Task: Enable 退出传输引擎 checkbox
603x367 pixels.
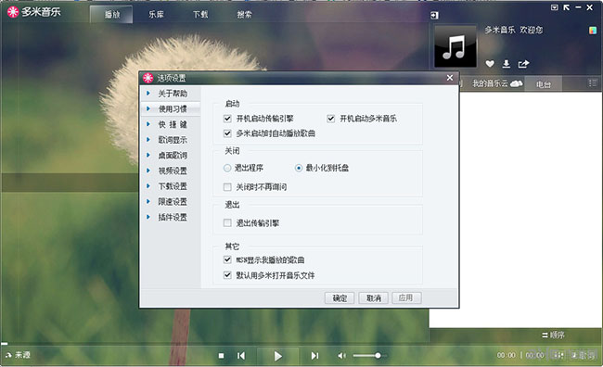Action: [227, 223]
